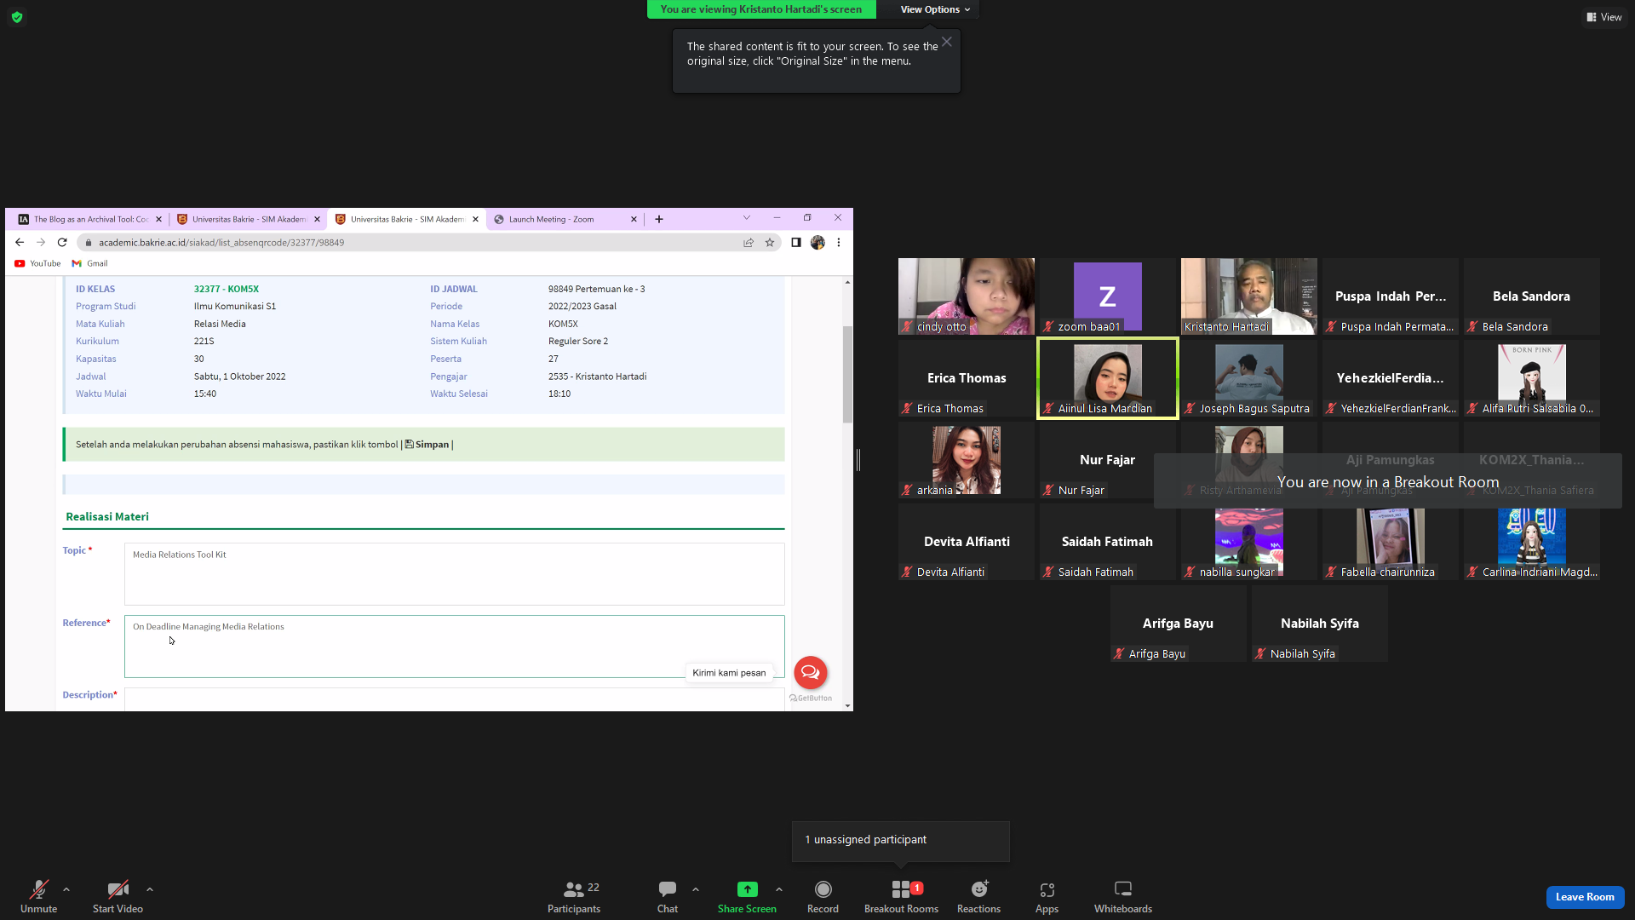Expand share options caret next to Share Screen

[779, 889]
